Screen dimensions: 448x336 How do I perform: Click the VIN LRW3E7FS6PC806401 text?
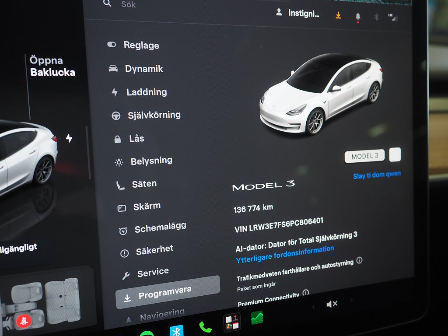tap(279, 225)
